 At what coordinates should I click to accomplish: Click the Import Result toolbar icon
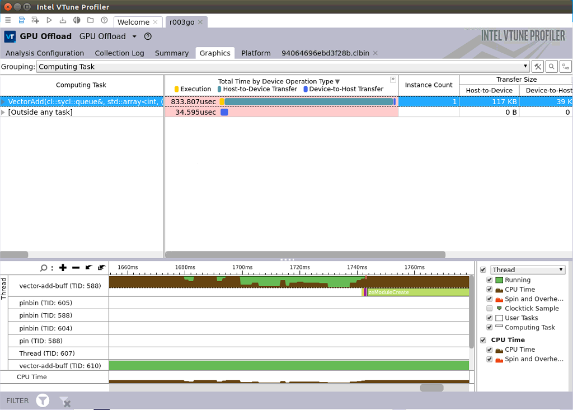point(63,20)
